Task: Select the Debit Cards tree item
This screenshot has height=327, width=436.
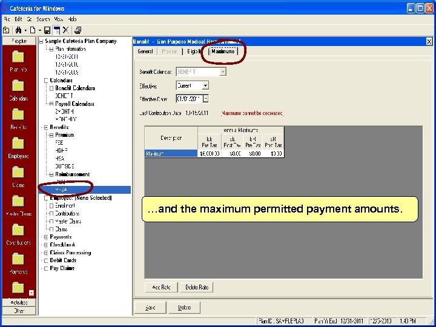Action: (63, 260)
